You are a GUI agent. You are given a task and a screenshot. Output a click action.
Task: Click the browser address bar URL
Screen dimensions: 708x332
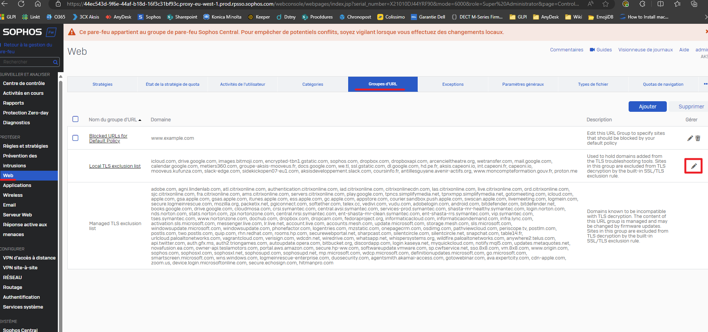(x=322, y=4)
